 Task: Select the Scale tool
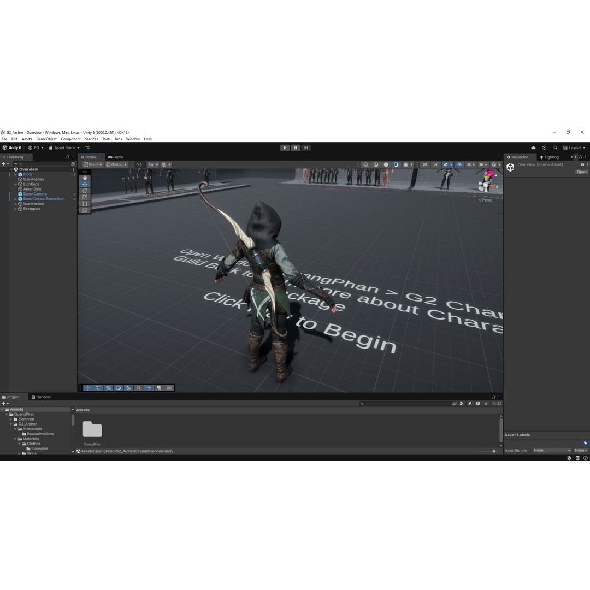point(85,197)
